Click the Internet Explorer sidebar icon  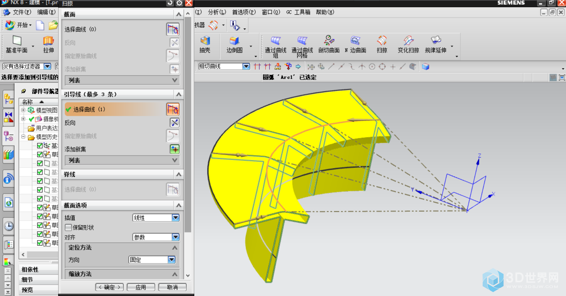click(x=9, y=203)
